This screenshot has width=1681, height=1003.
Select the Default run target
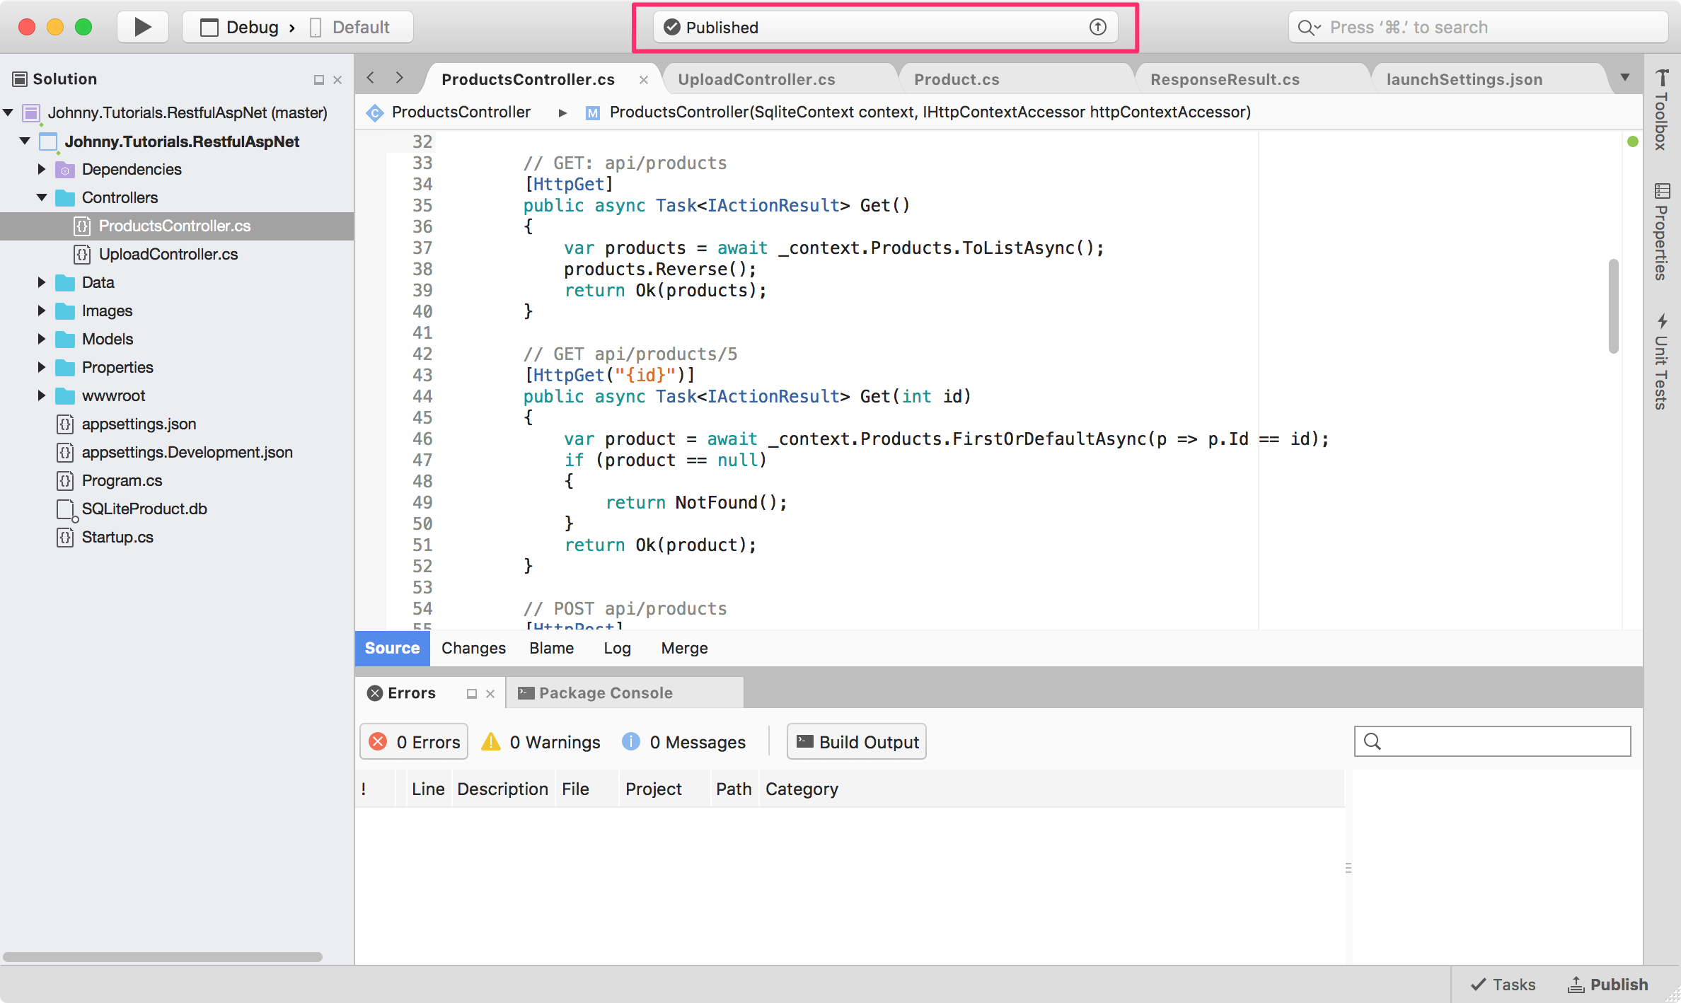351,27
